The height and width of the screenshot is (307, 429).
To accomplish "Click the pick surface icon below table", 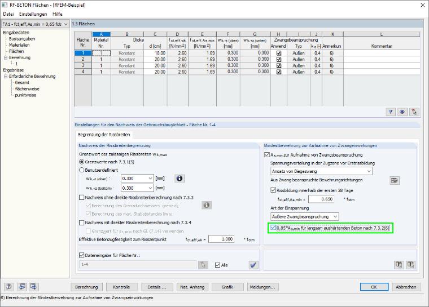I will pyautogui.click(x=414, y=112).
